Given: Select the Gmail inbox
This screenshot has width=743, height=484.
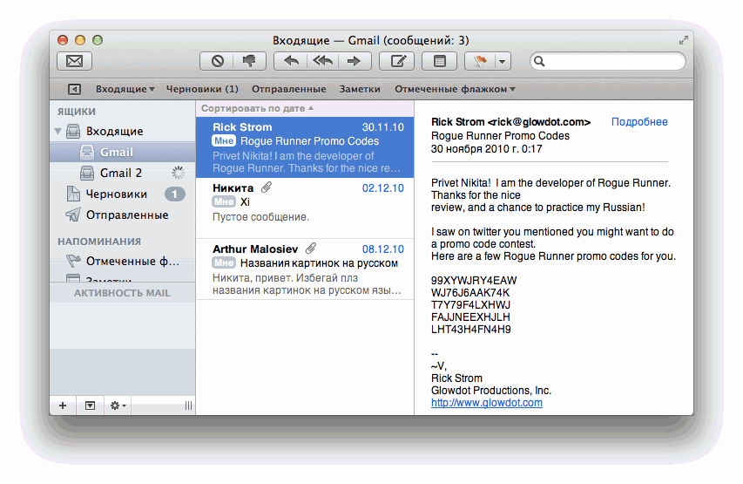Looking at the screenshot, I should coord(122,152).
